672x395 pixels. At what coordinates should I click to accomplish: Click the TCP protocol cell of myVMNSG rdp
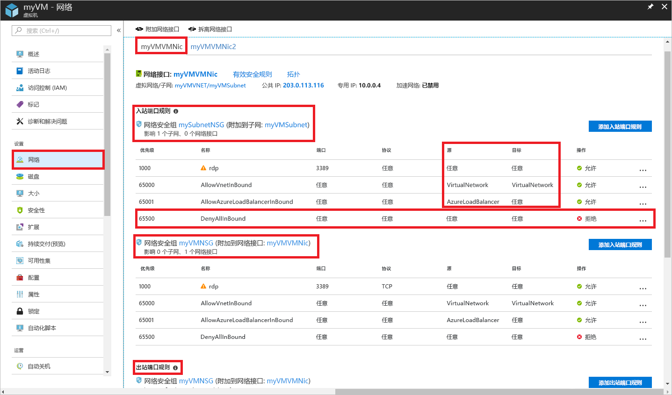tap(387, 287)
